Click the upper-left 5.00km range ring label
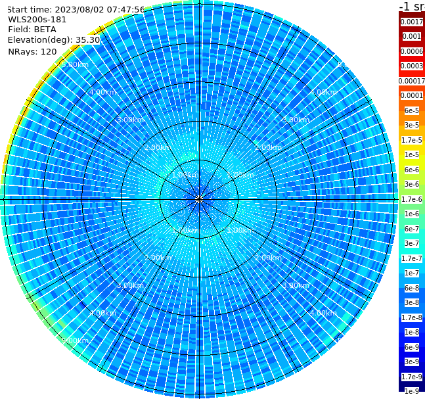Screen dimensions: 425x399 tap(75, 64)
